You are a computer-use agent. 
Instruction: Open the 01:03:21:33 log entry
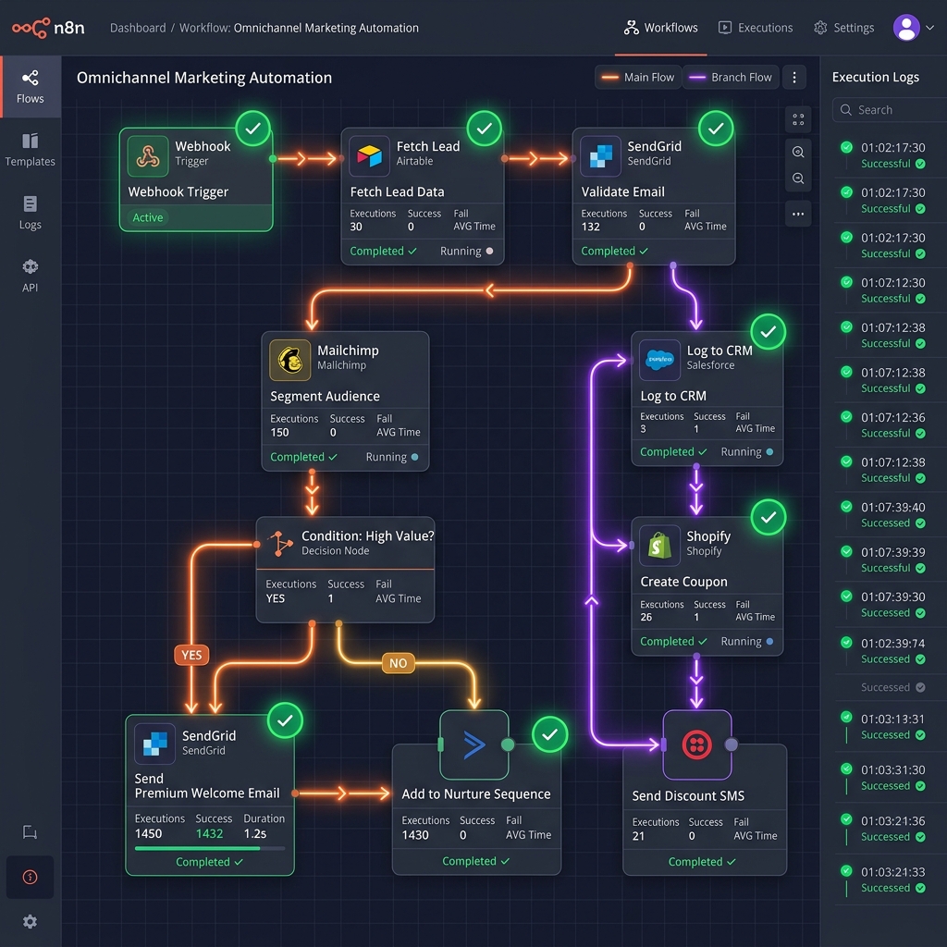[x=891, y=880]
